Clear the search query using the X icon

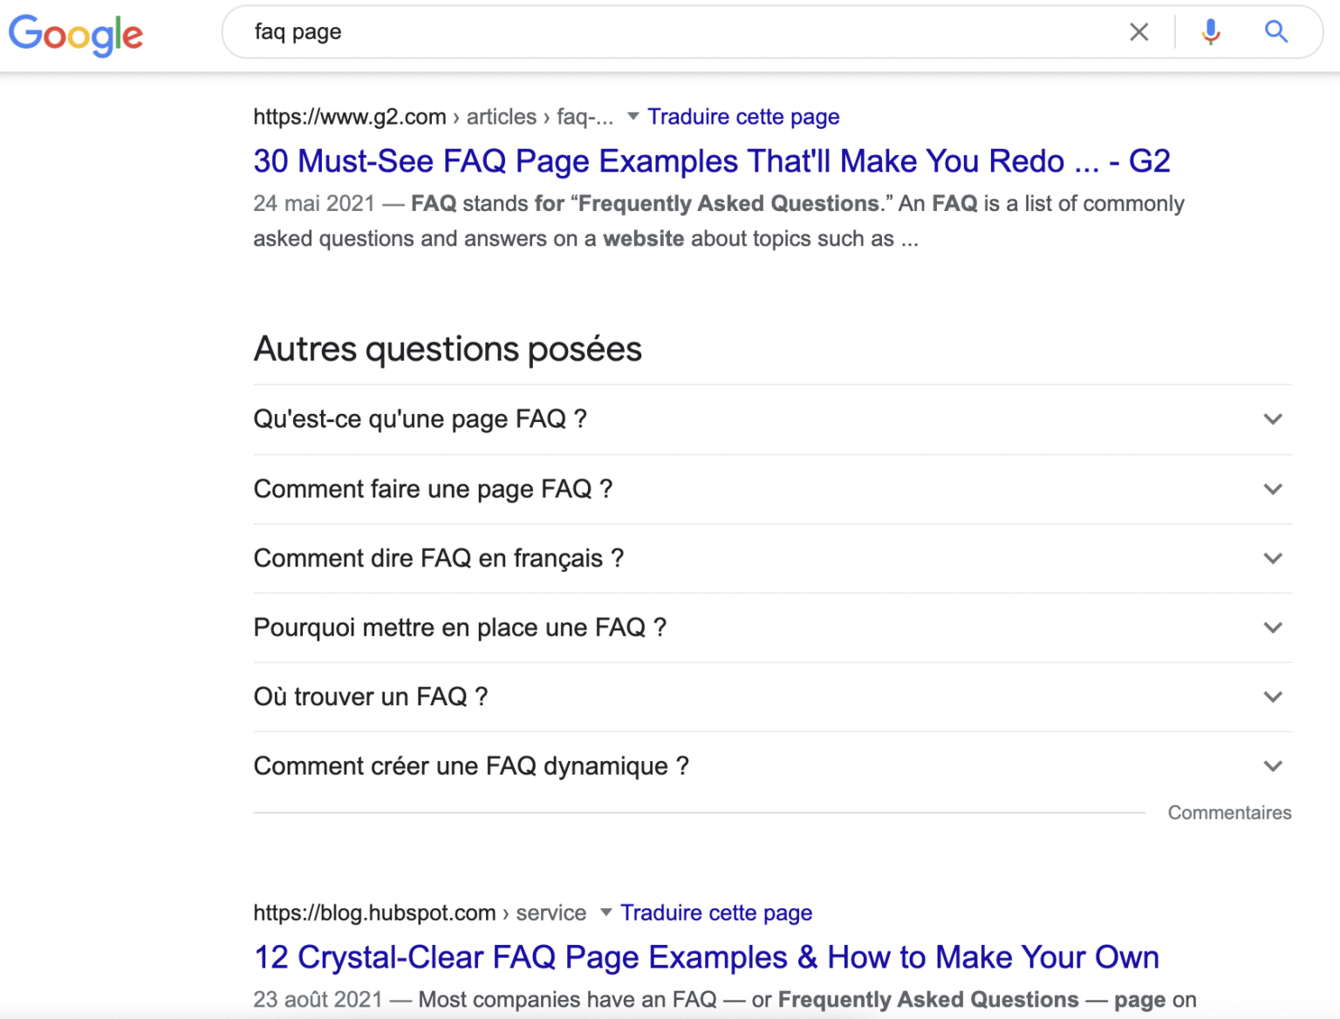(x=1138, y=31)
